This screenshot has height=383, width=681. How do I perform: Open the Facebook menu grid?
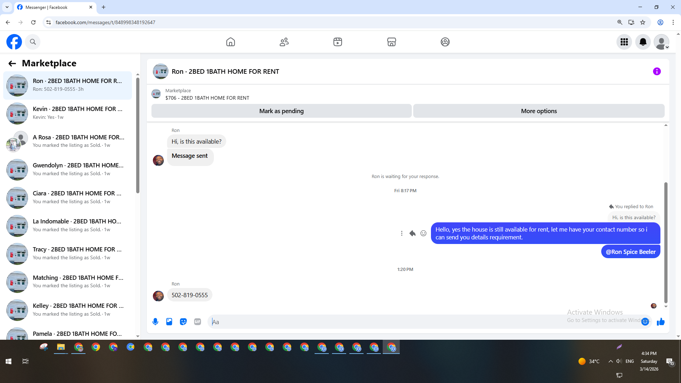624,42
